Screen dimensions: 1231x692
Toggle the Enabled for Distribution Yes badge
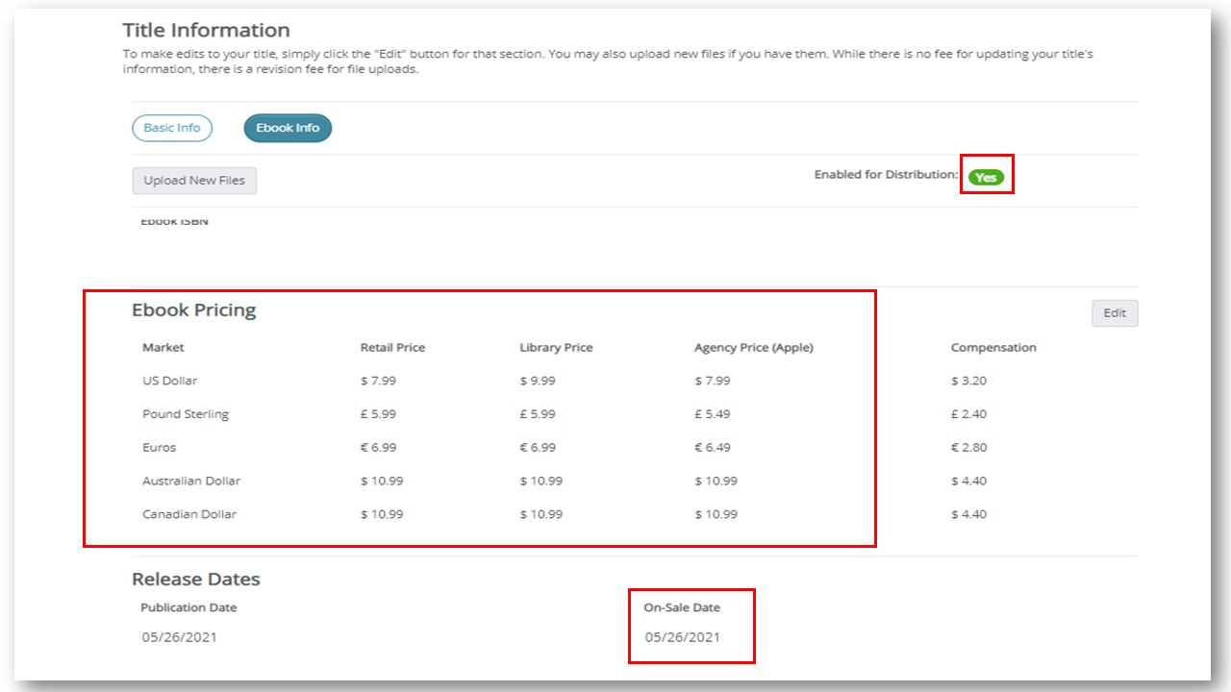point(986,177)
